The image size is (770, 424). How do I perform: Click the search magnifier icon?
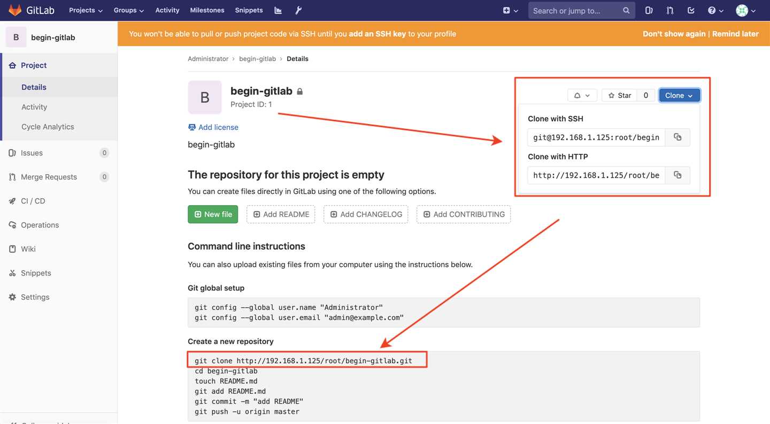pyautogui.click(x=626, y=11)
